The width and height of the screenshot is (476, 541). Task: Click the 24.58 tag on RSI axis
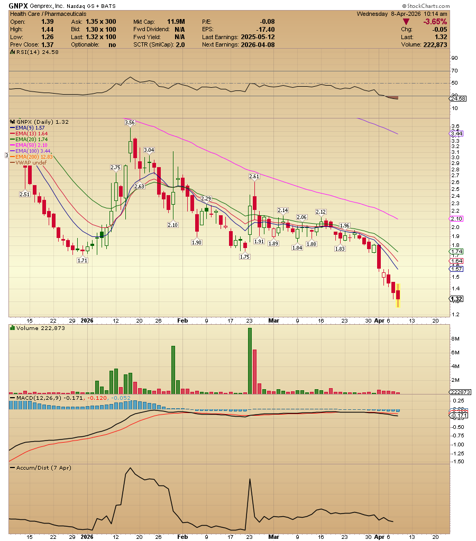(x=457, y=99)
